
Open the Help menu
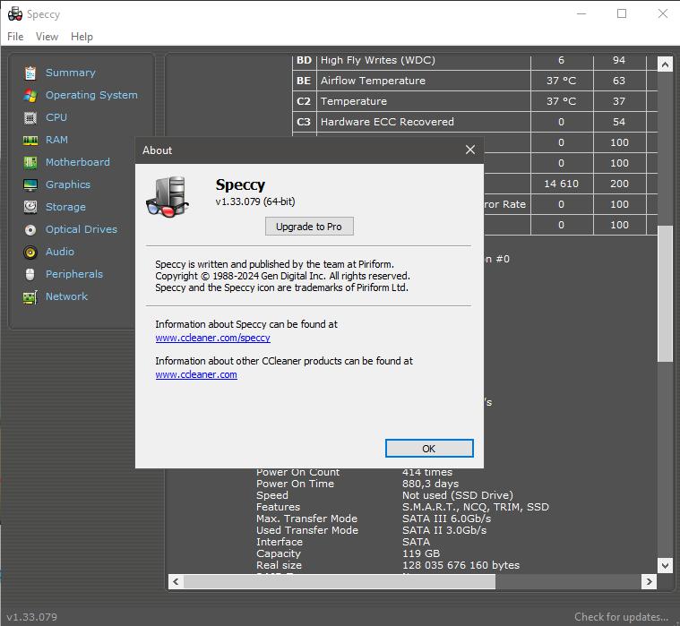(82, 37)
